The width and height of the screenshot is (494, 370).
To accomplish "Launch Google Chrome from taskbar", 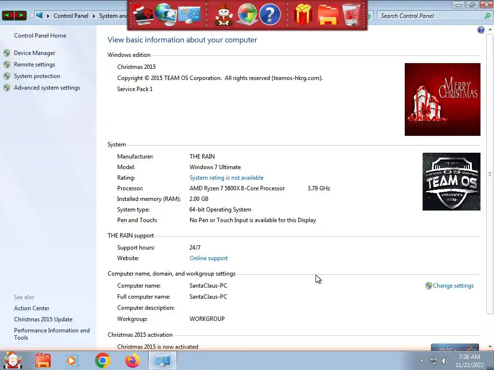I will click(102, 360).
